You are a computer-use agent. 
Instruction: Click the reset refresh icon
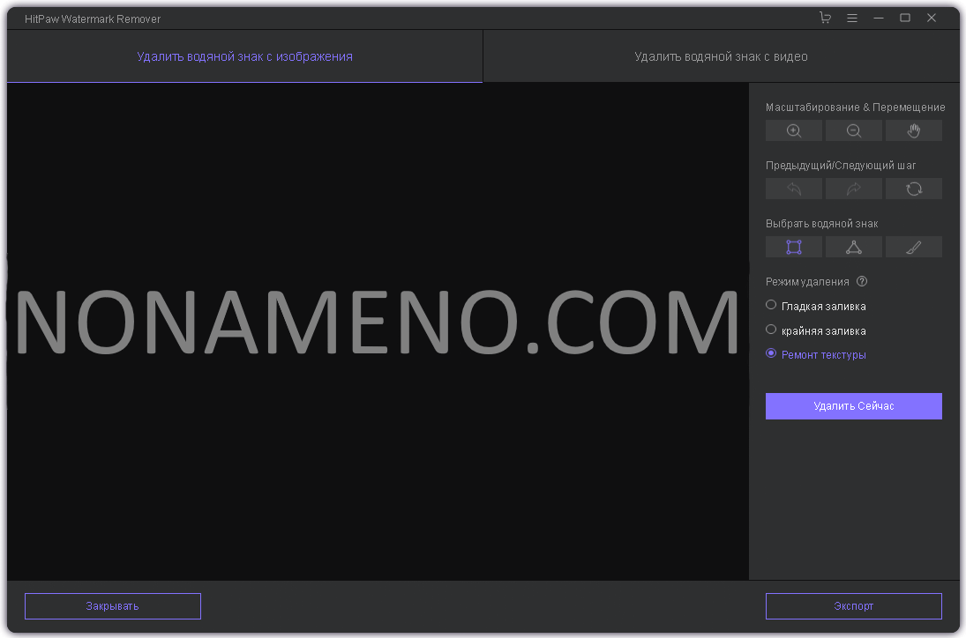pos(914,189)
